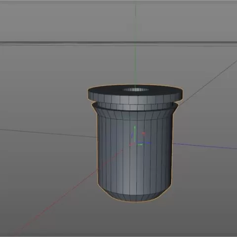Select the small hole in the top cap
Screen dimensions: 237x237
tap(136, 90)
